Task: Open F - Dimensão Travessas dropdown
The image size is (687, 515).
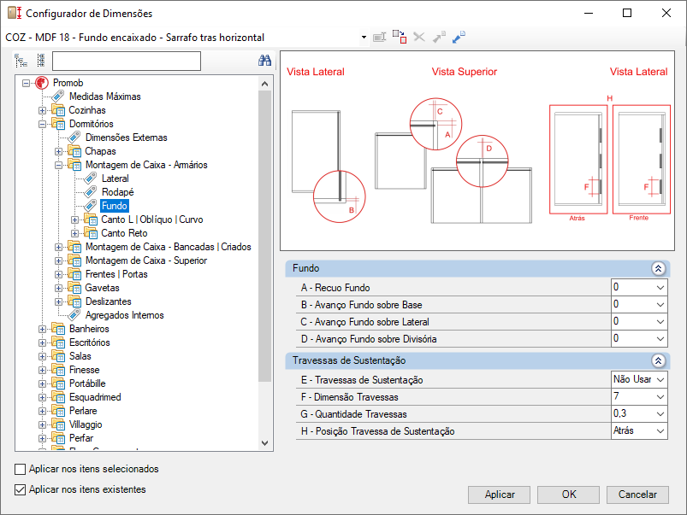Action: (660, 397)
